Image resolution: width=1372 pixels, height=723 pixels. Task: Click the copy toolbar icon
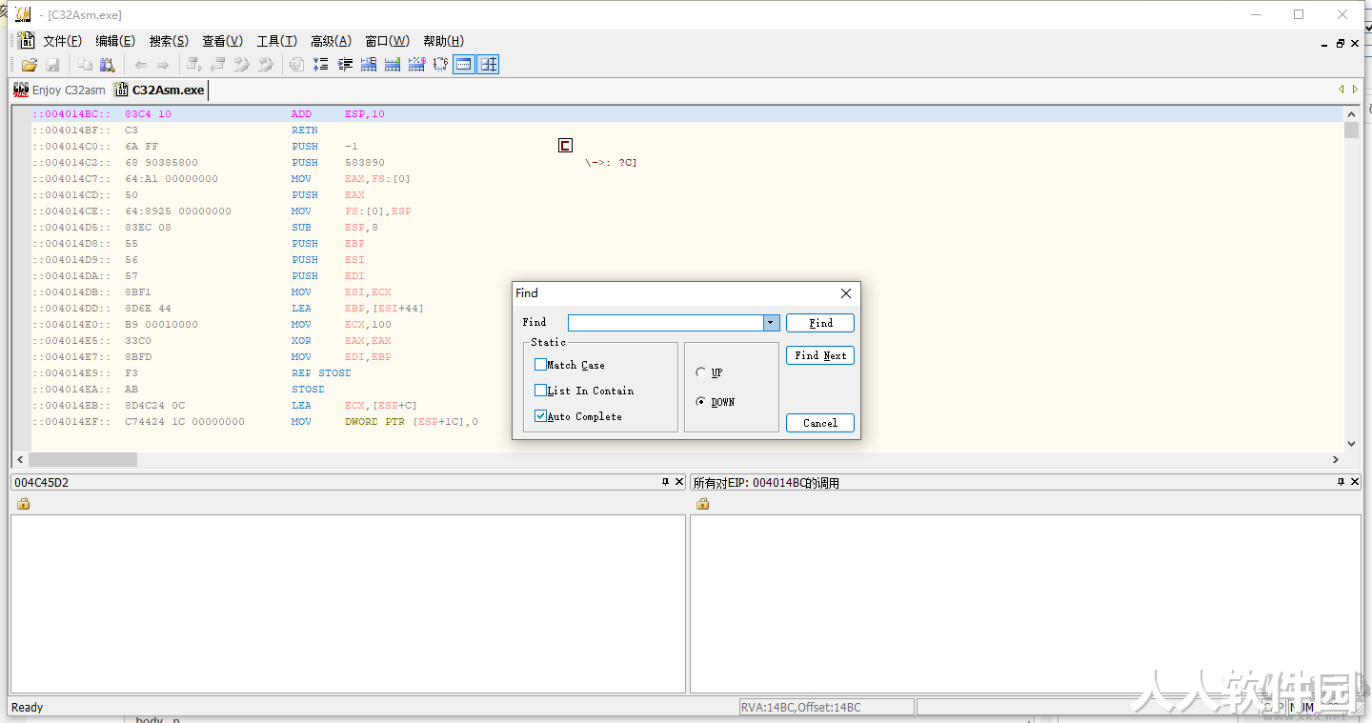(x=85, y=65)
